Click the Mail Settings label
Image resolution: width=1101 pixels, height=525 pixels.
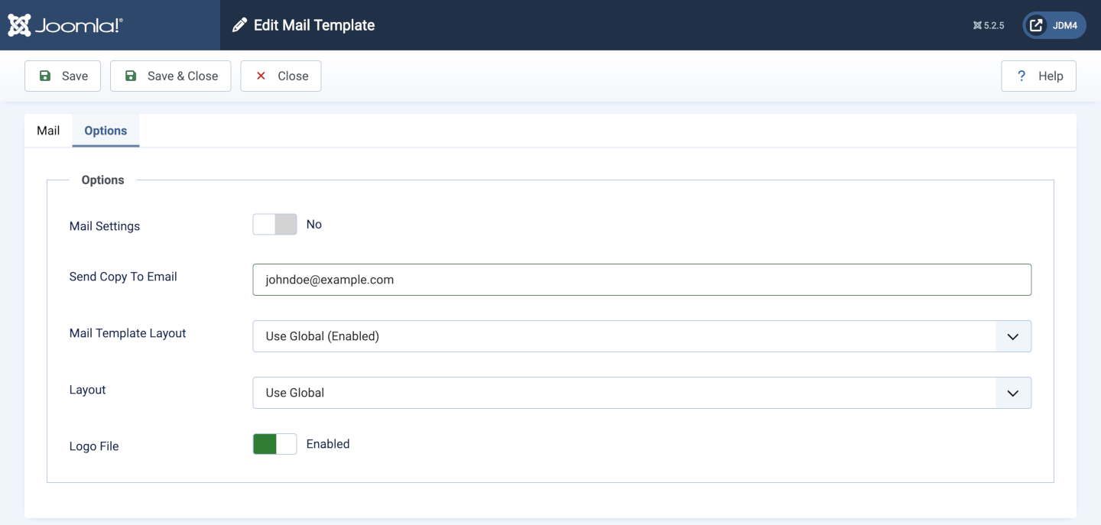tap(105, 226)
